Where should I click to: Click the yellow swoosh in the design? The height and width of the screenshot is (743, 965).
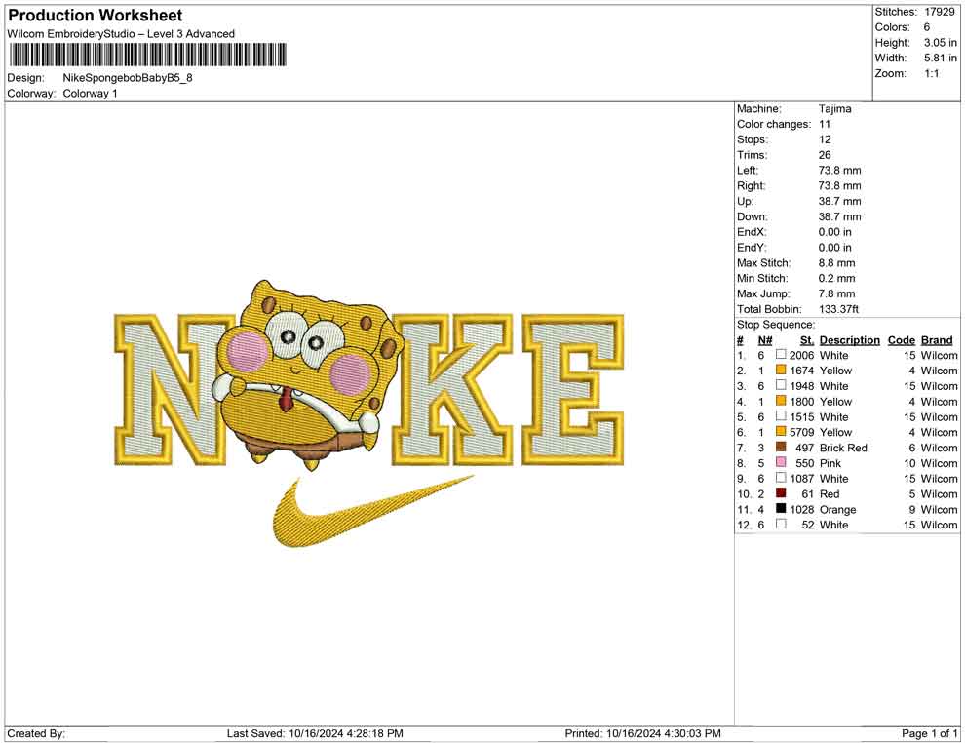pos(373,510)
